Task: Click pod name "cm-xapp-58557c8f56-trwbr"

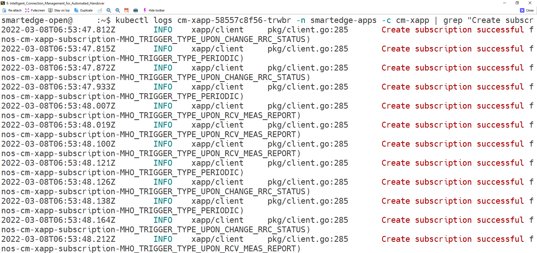Action: [x=234, y=20]
